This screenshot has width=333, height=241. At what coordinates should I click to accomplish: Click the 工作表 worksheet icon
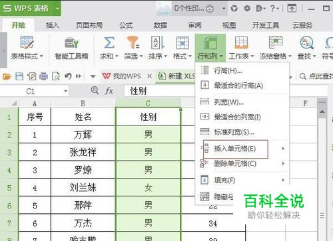pyautogui.click(x=241, y=42)
